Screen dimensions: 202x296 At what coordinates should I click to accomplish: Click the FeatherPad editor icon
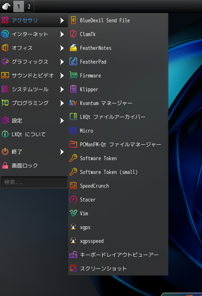point(73,62)
